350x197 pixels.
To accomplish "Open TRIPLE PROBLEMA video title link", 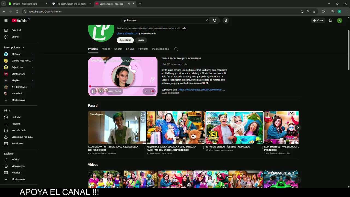I will [x=181, y=59].
